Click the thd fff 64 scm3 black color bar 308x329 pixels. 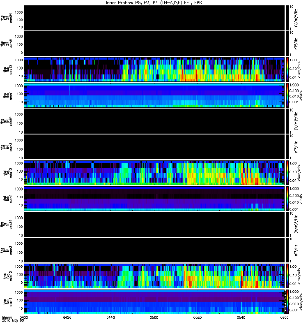coord(287,147)
